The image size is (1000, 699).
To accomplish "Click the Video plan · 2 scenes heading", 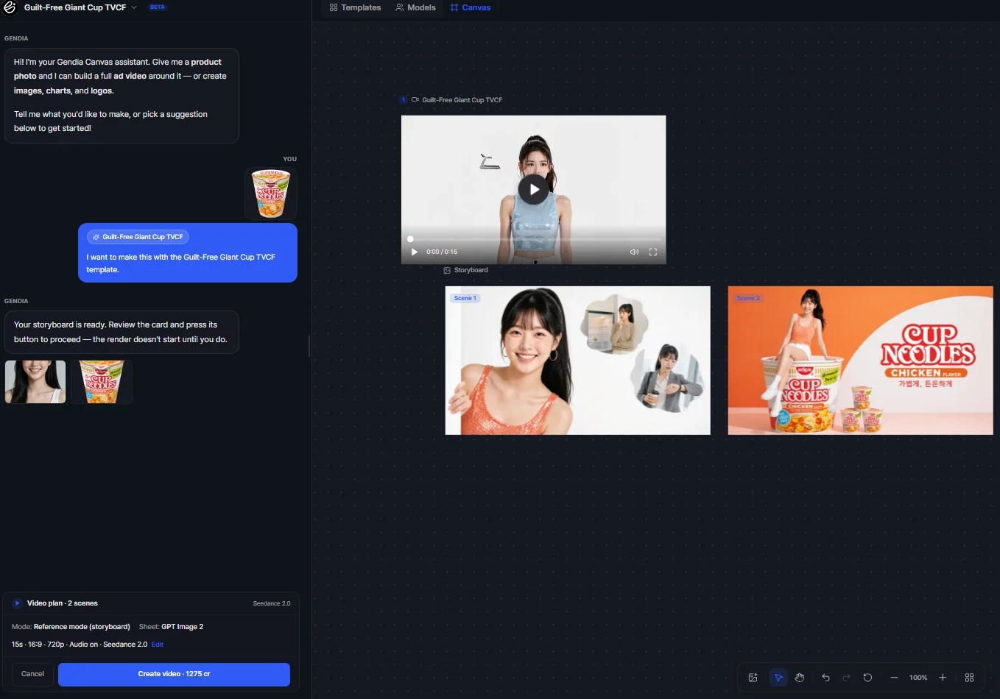I will pos(63,603).
